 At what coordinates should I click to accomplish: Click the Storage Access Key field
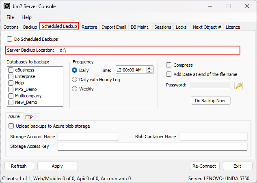pos(152,147)
